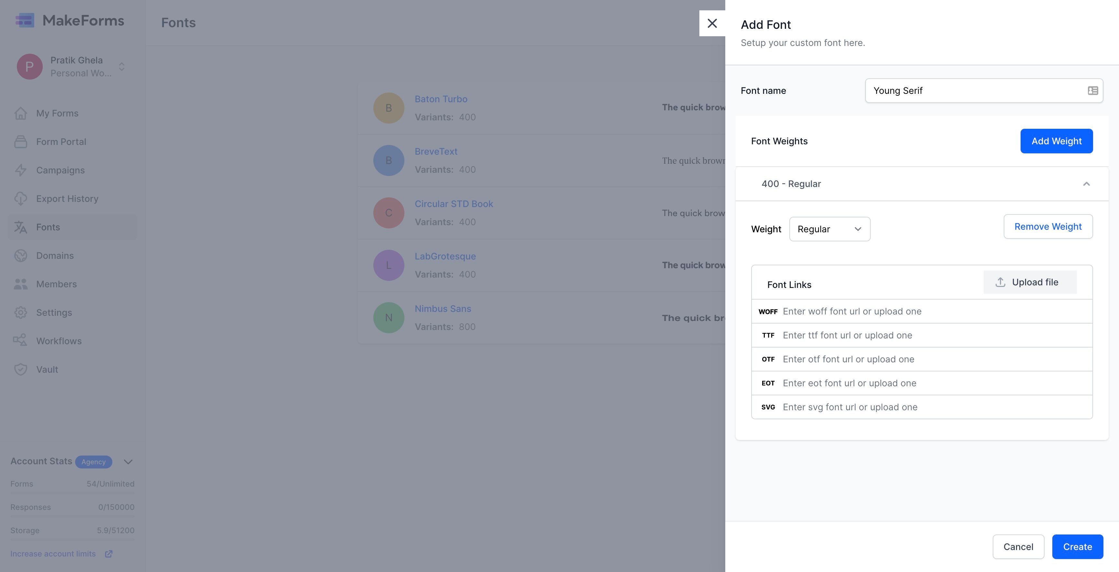
Task: Click the Add Weight button
Action: tap(1057, 141)
